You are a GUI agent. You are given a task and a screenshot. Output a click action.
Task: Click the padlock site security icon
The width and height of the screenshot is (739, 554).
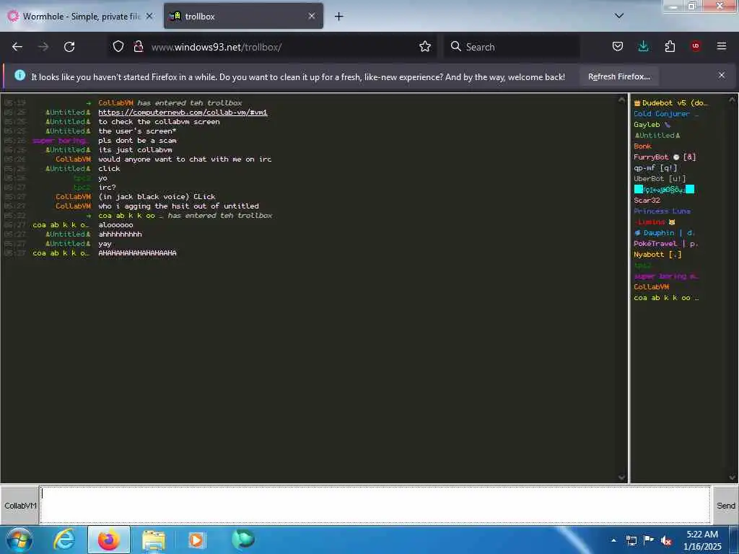click(138, 46)
